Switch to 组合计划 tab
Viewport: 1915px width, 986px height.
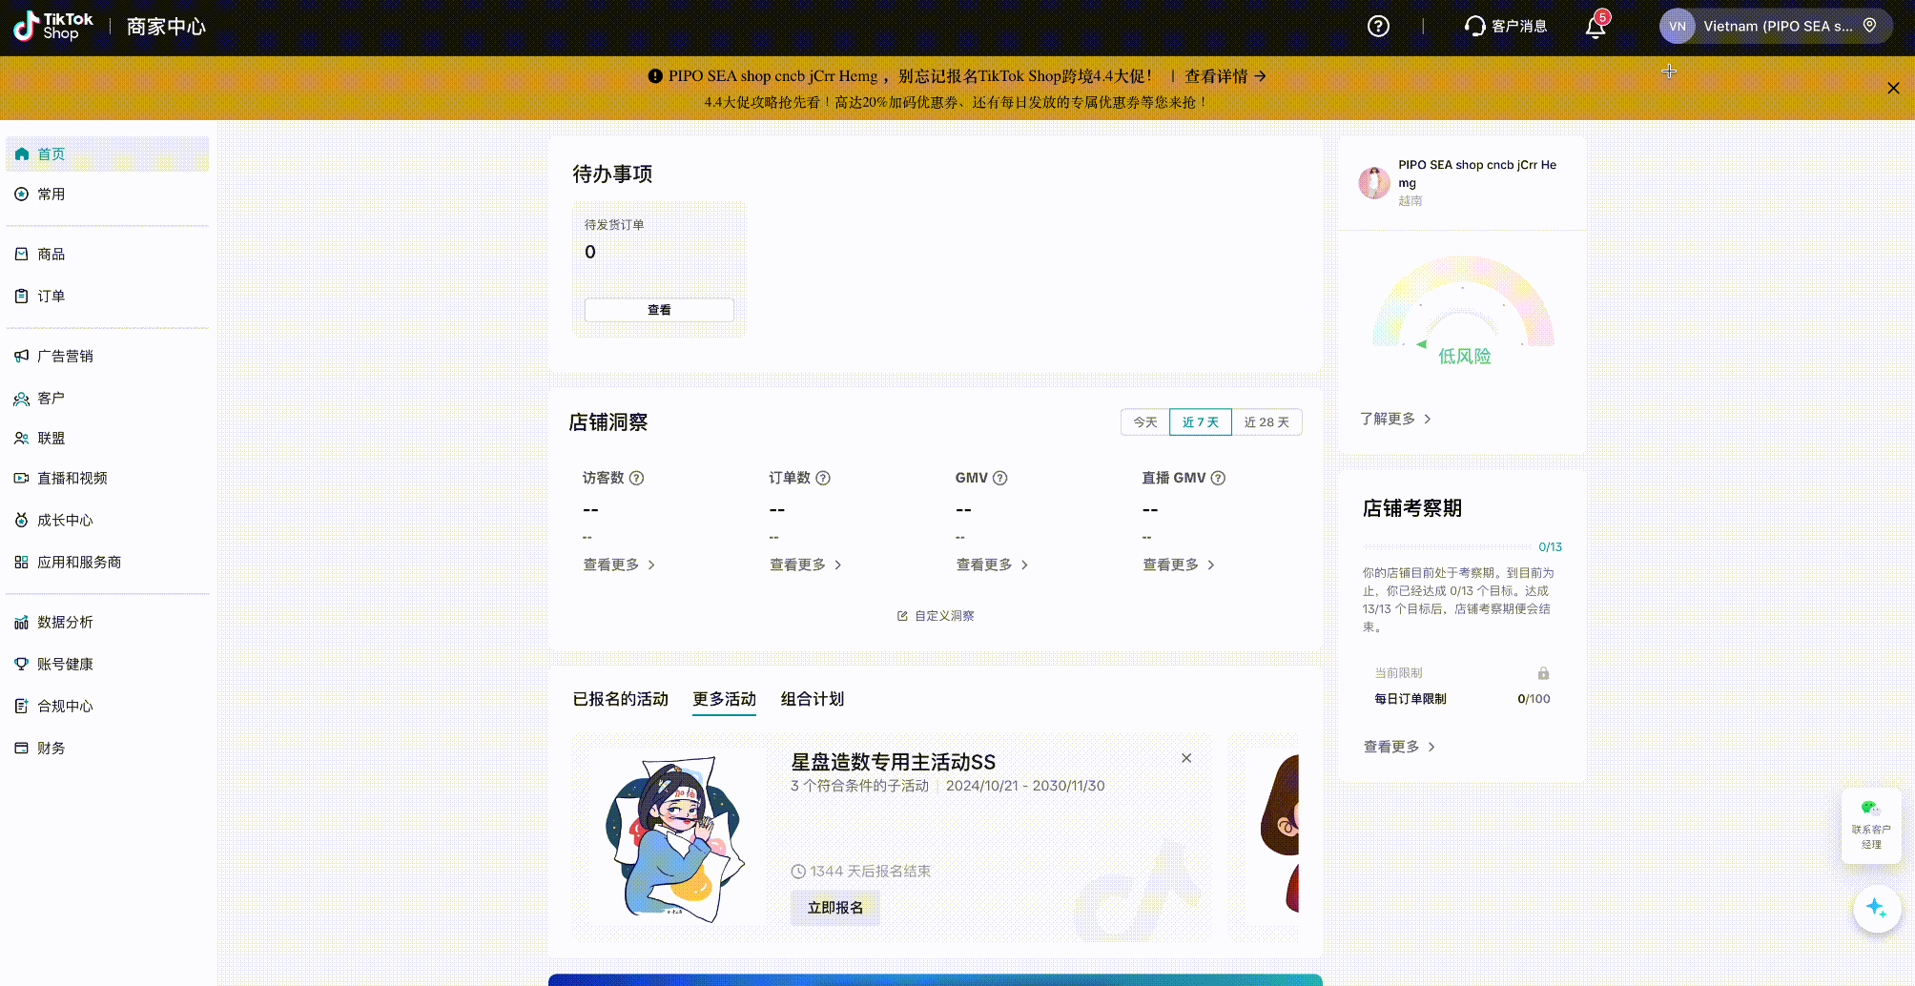point(812,699)
